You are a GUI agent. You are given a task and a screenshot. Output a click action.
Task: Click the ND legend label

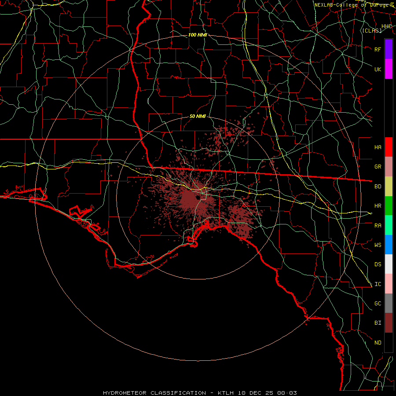378,343
